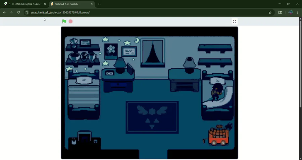Go forward in browser history
The width and height of the screenshot is (302, 160).
11,12
